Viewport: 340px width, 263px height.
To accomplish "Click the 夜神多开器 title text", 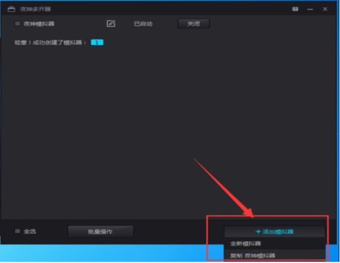I will coord(35,10).
